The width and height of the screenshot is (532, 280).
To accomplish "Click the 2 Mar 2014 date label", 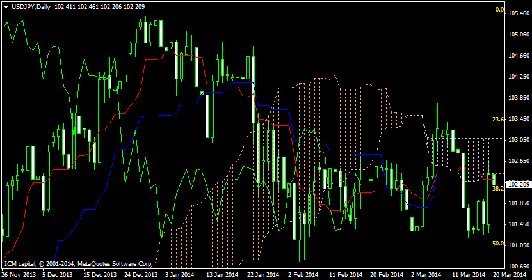I will click(426, 275).
